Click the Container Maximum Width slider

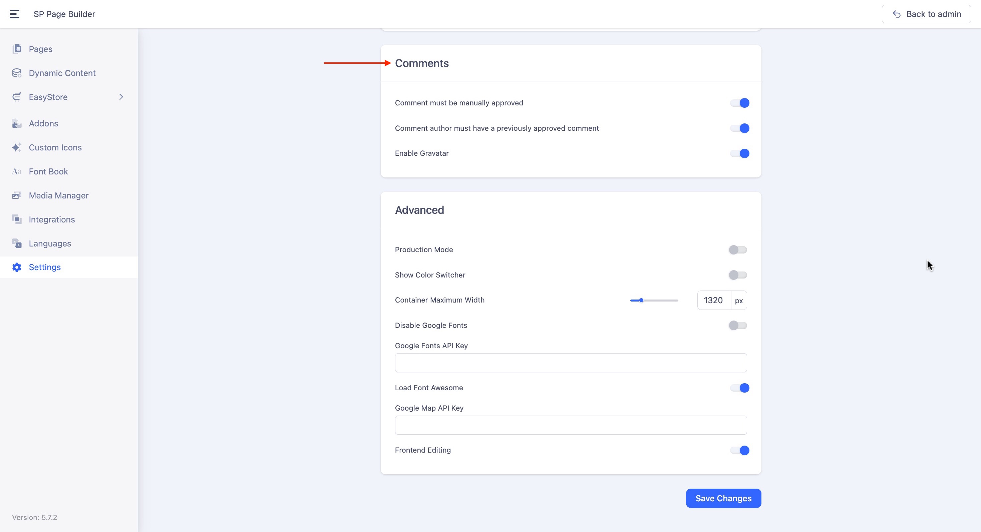click(654, 300)
